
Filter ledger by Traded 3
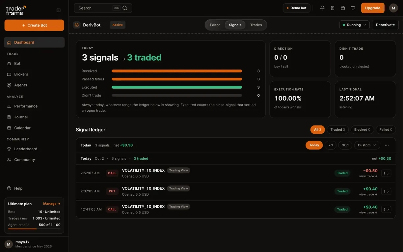338,130
